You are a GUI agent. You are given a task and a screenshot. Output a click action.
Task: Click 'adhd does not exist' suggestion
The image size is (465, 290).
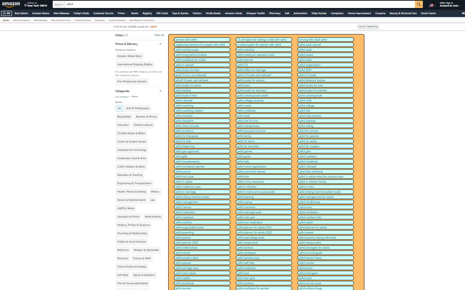[x=202, y=126]
